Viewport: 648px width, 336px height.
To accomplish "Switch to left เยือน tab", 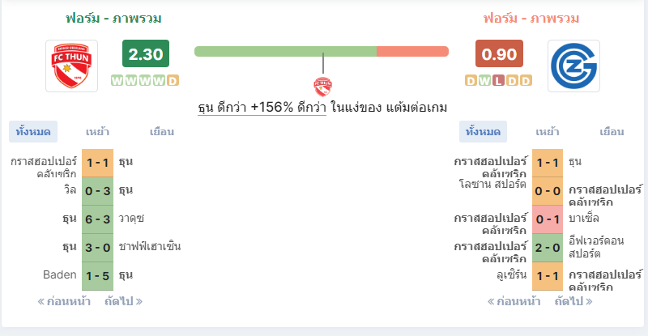I will pos(161,132).
